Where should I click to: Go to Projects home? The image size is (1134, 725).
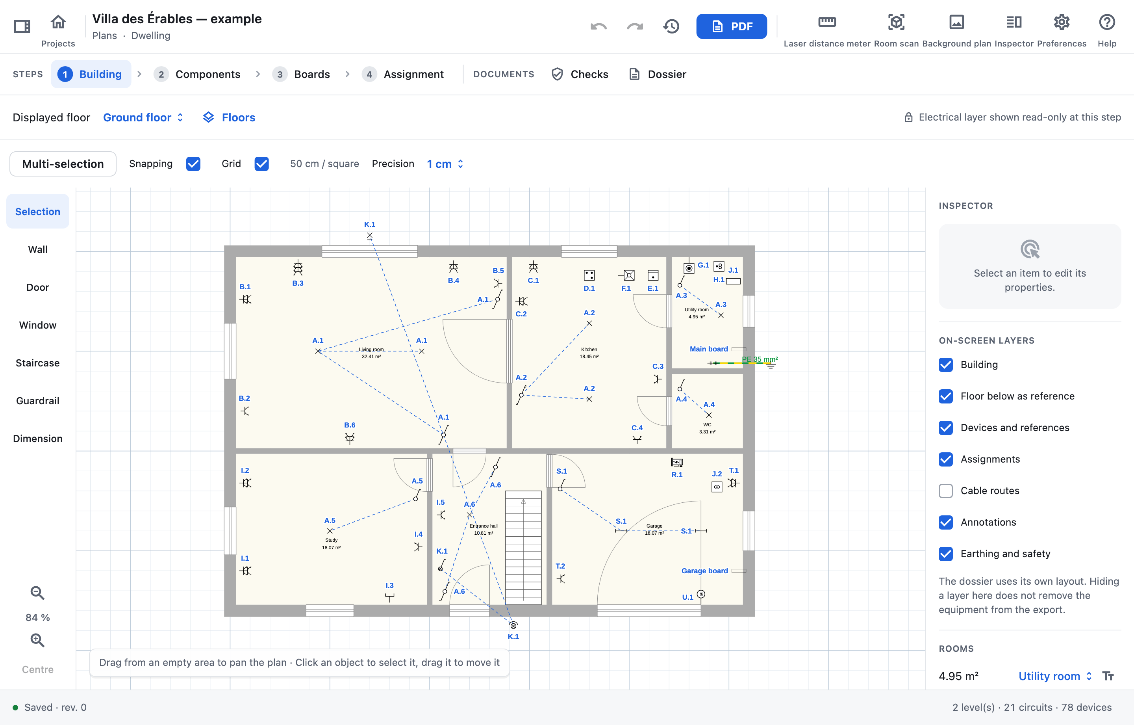(x=58, y=30)
